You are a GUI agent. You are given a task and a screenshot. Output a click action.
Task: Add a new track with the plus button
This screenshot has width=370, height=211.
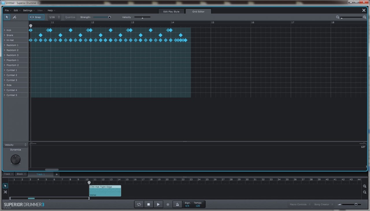tap(57, 174)
